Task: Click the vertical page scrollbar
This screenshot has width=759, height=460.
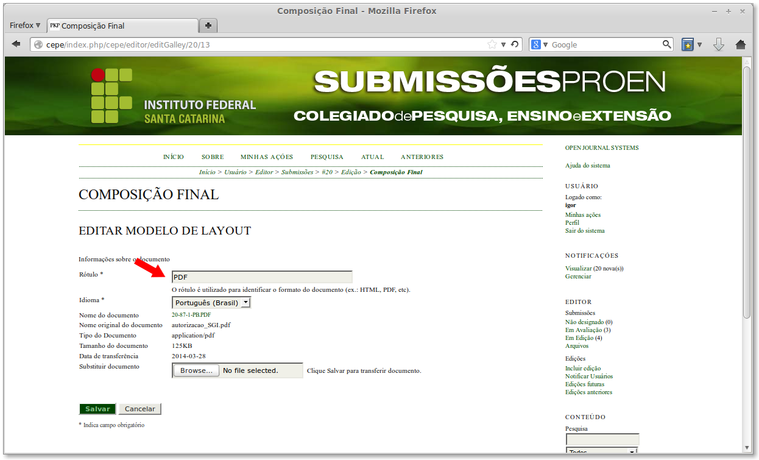Action: click(x=747, y=189)
